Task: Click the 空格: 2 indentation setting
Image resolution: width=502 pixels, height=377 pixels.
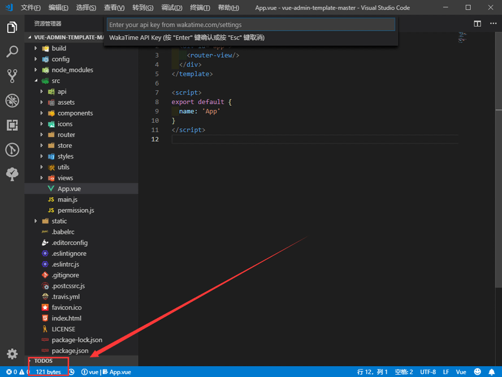Action: tap(404, 372)
